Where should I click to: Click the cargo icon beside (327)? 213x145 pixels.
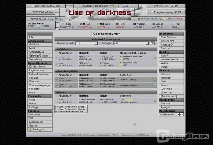[x=121, y=65]
